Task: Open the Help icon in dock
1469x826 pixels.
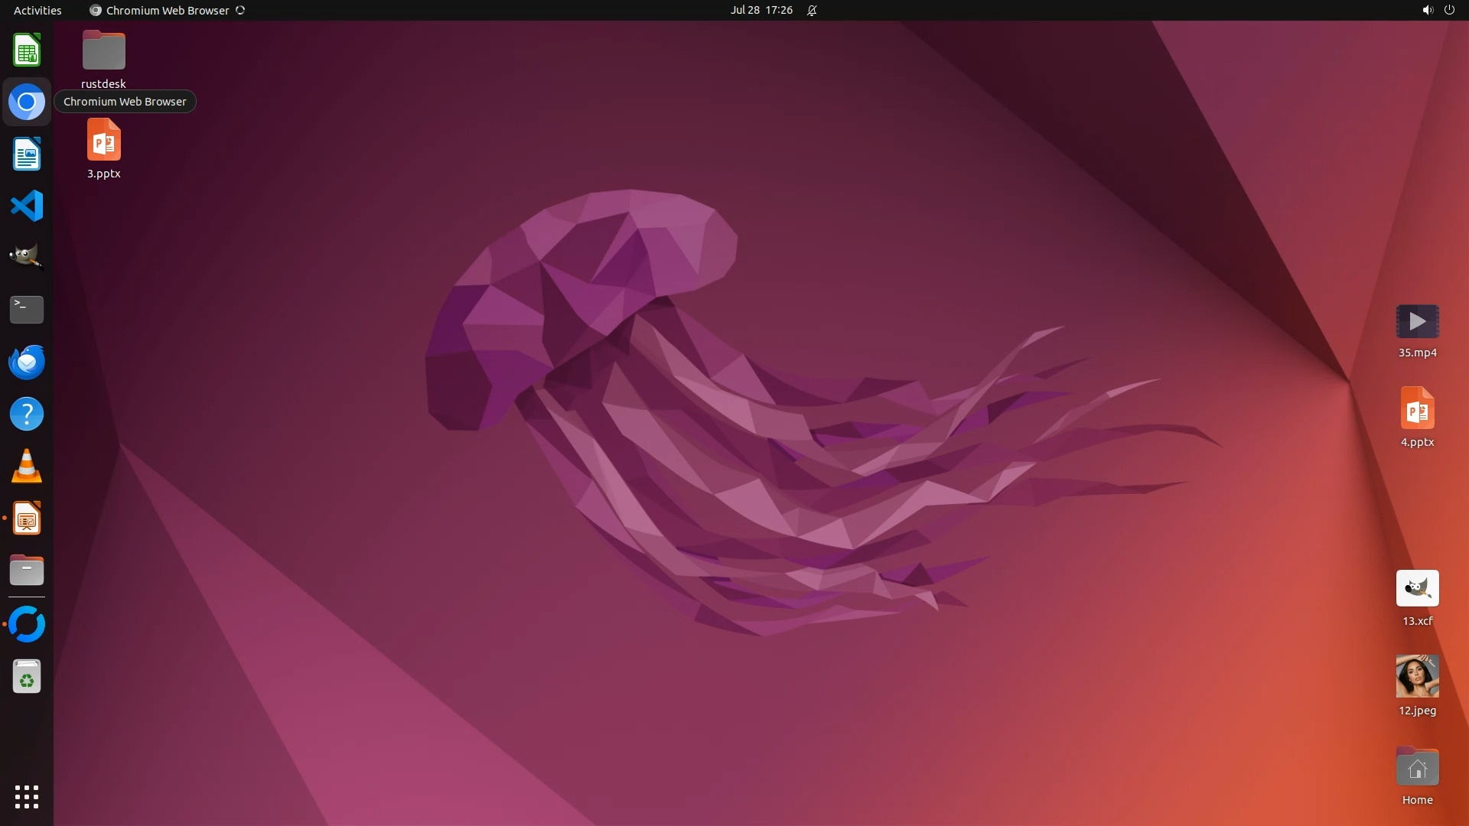Action: 27,414
